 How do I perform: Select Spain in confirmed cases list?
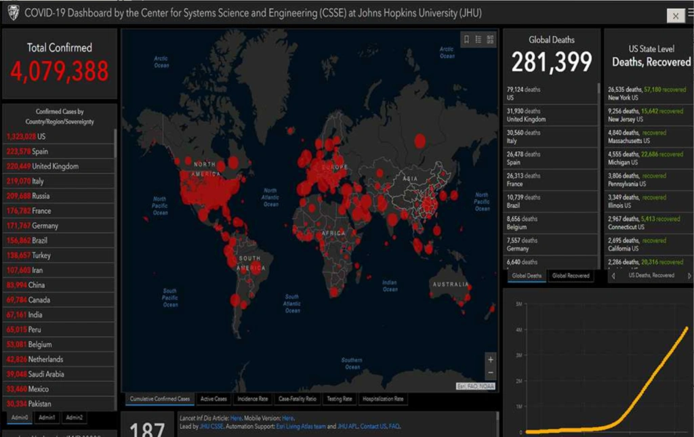[x=58, y=151]
